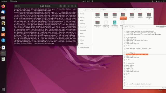The image size is (166, 93).
Task: Open Files manager from the dock
Action: pyautogui.click(x=3, y=18)
